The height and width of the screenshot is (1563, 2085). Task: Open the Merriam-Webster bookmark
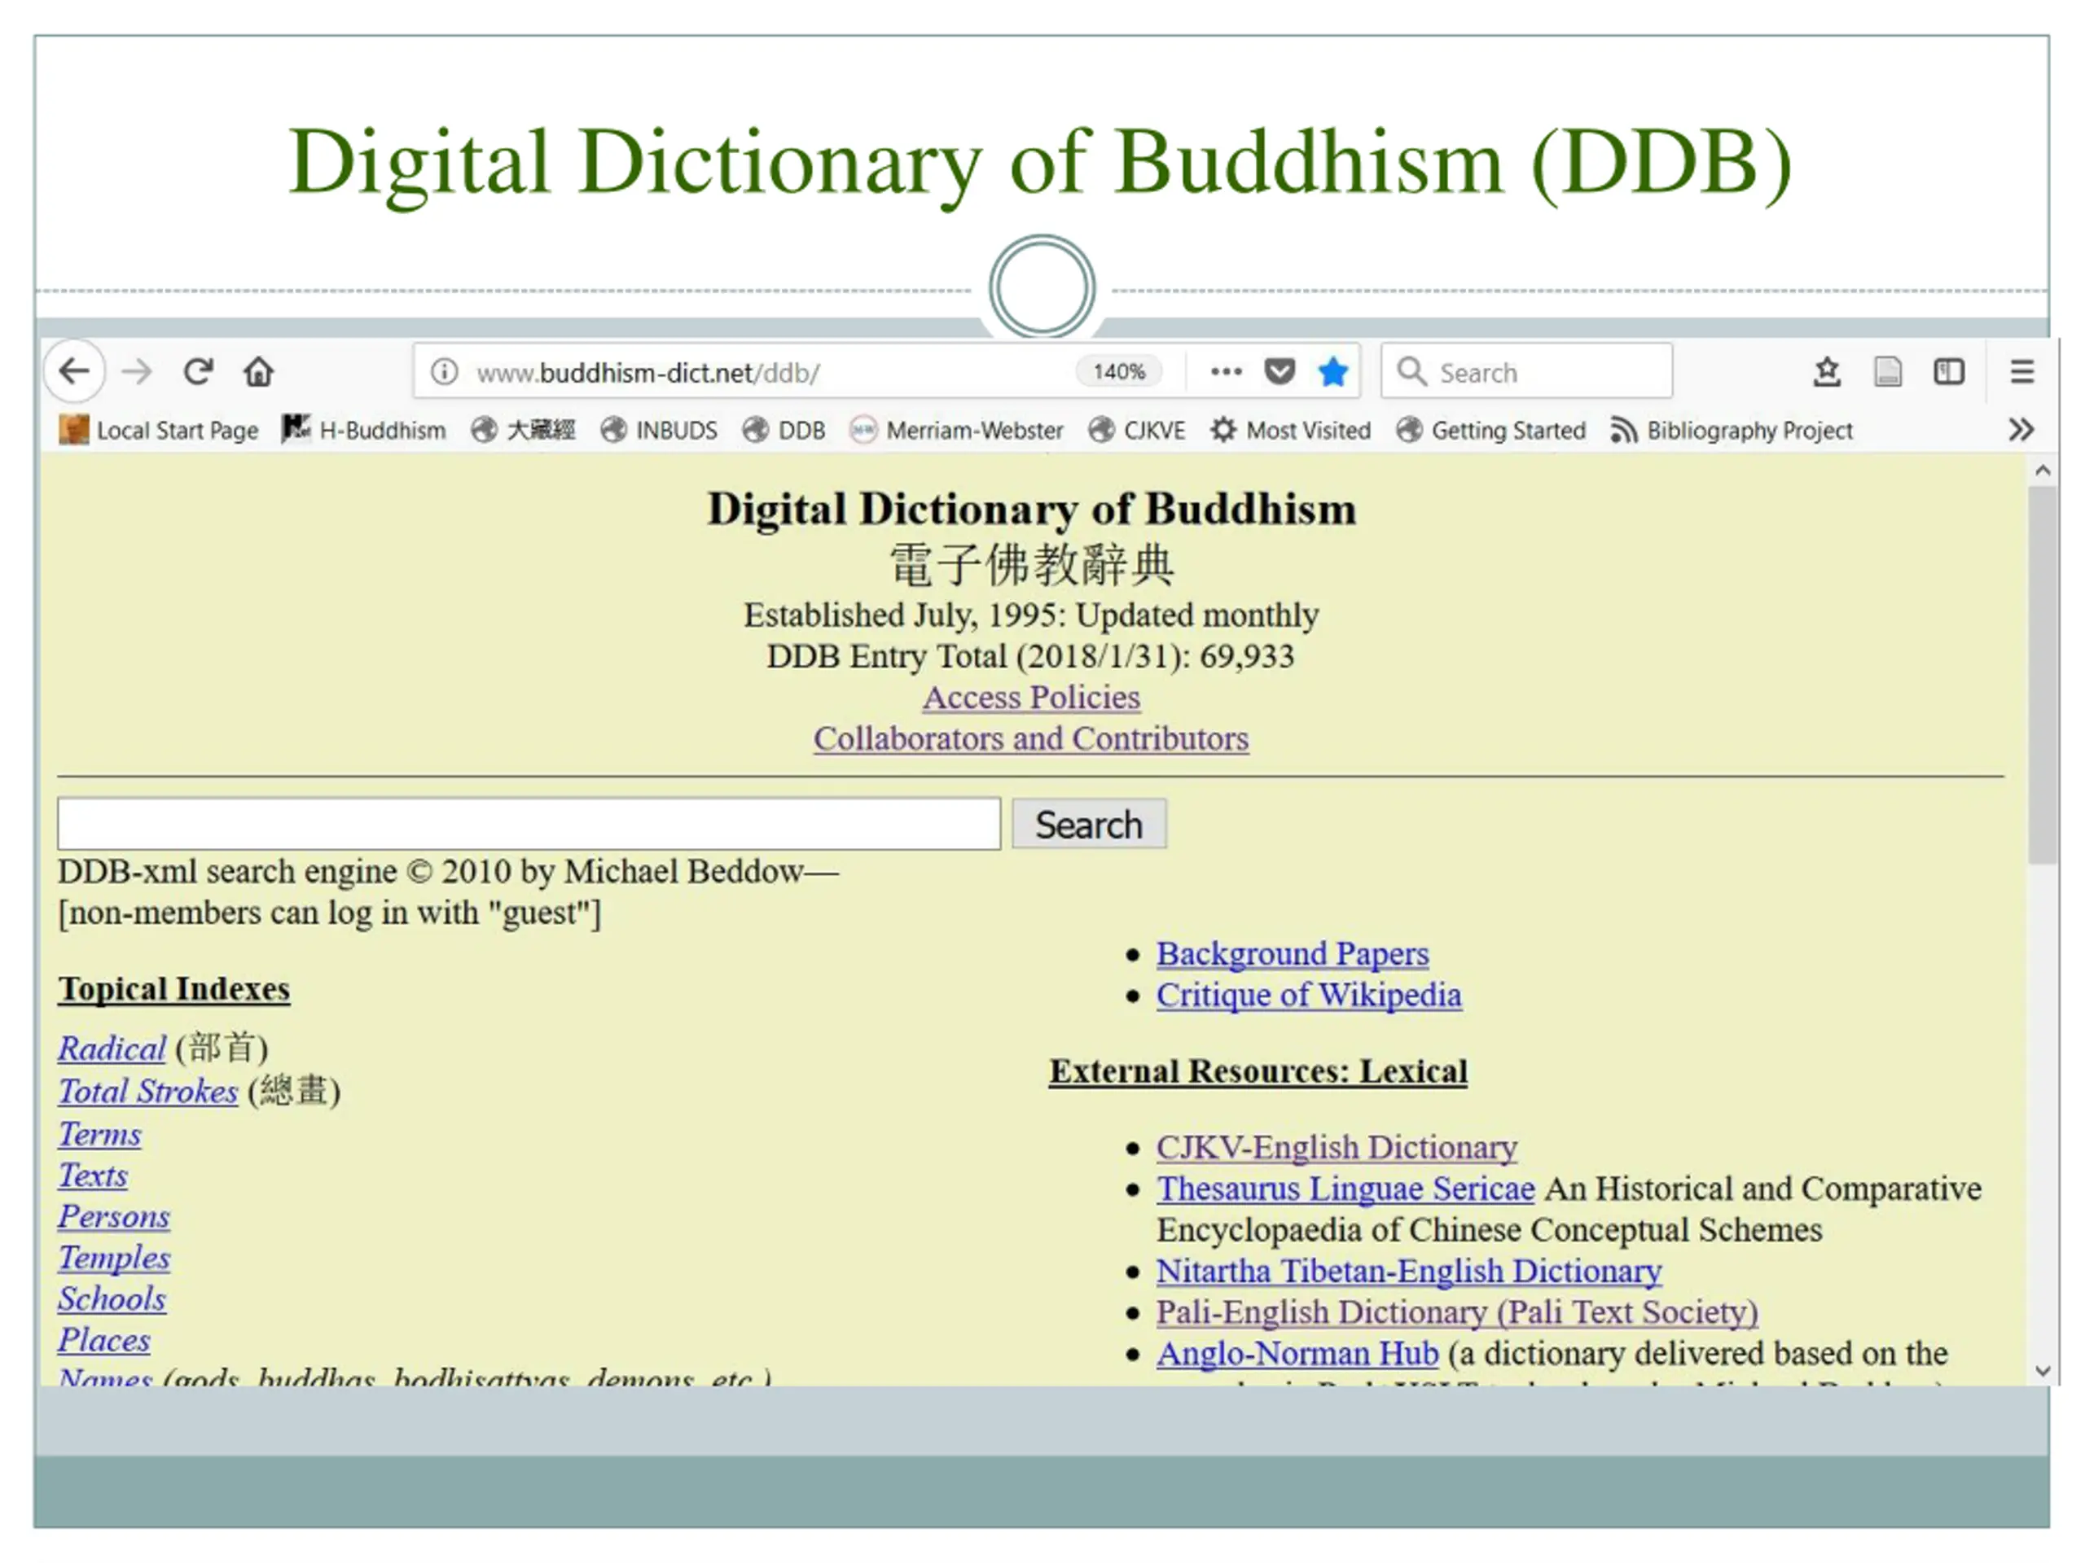956,431
